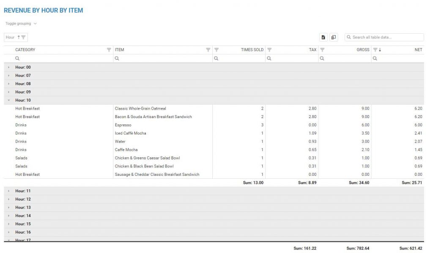Screen dimensions: 433x253
Task: Open the Toggle grouping dropdown
Action: (x=21, y=23)
